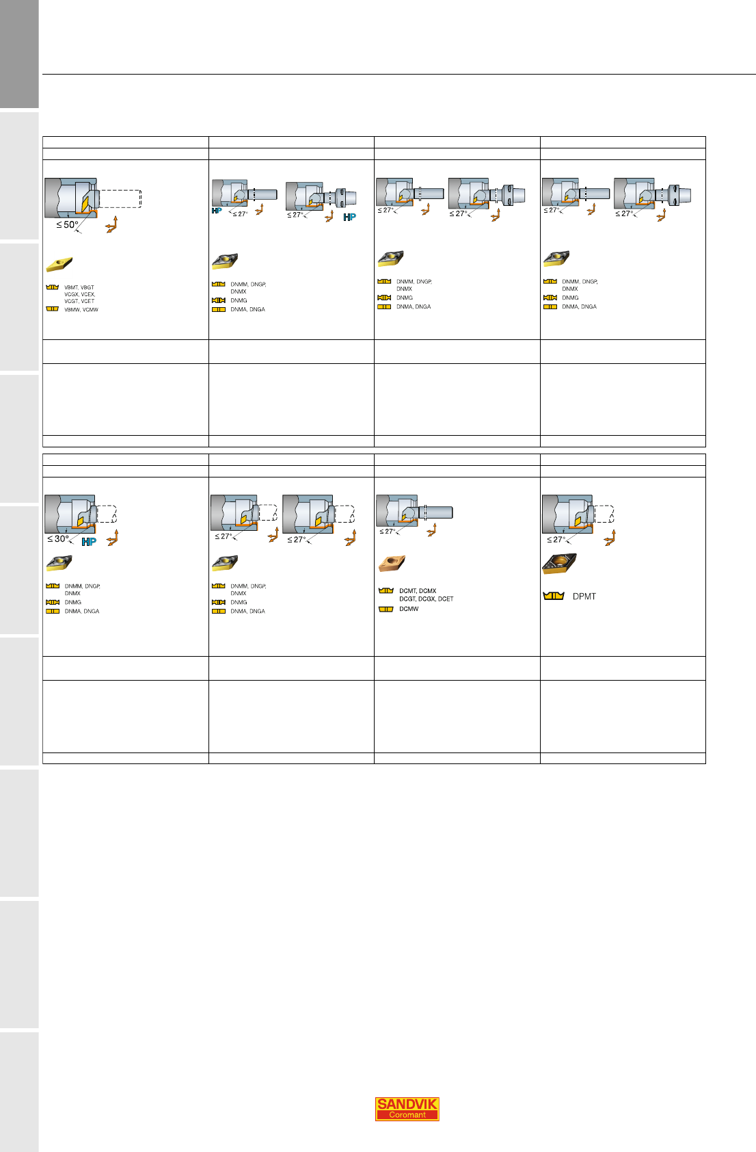Click the DCMW insert shape icon
The height and width of the screenshot is (1152, 756).
pyautogui.click(x=386, y=609)
